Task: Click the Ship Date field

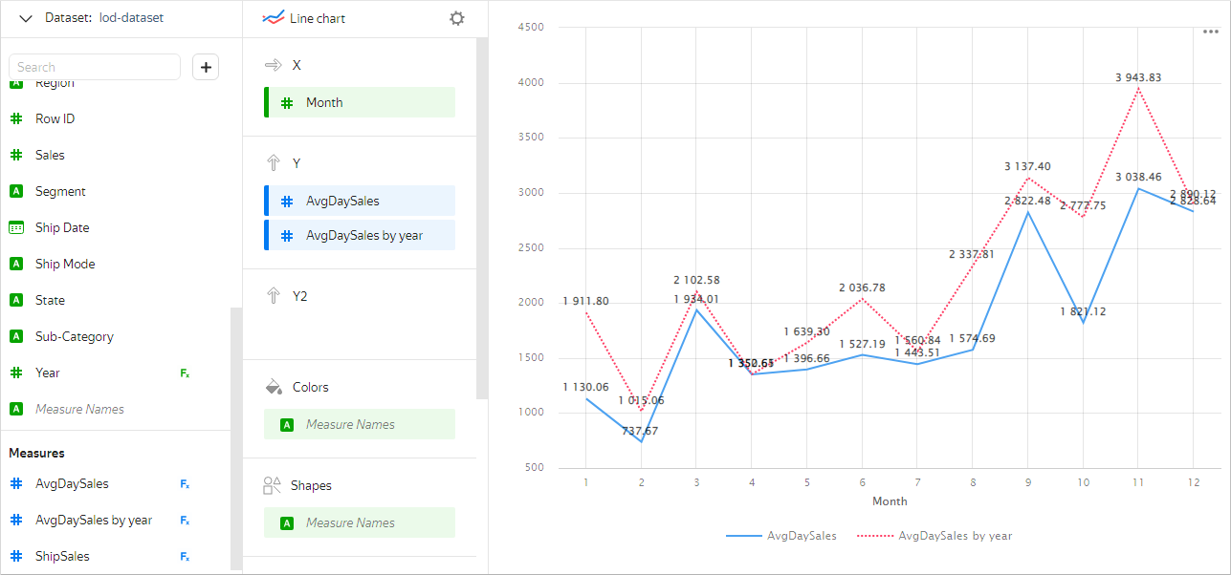Action: coord(62,228)
